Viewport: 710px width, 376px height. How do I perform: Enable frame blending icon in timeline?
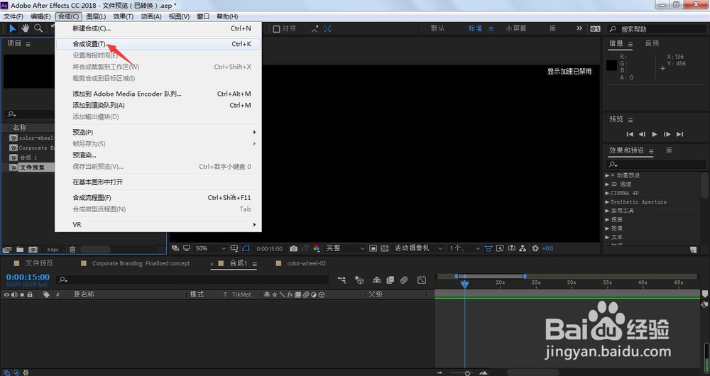click(x=390, y=280)
